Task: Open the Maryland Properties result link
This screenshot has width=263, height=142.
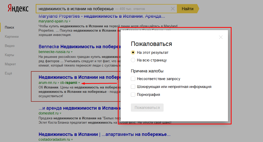Action: [101, 16]
